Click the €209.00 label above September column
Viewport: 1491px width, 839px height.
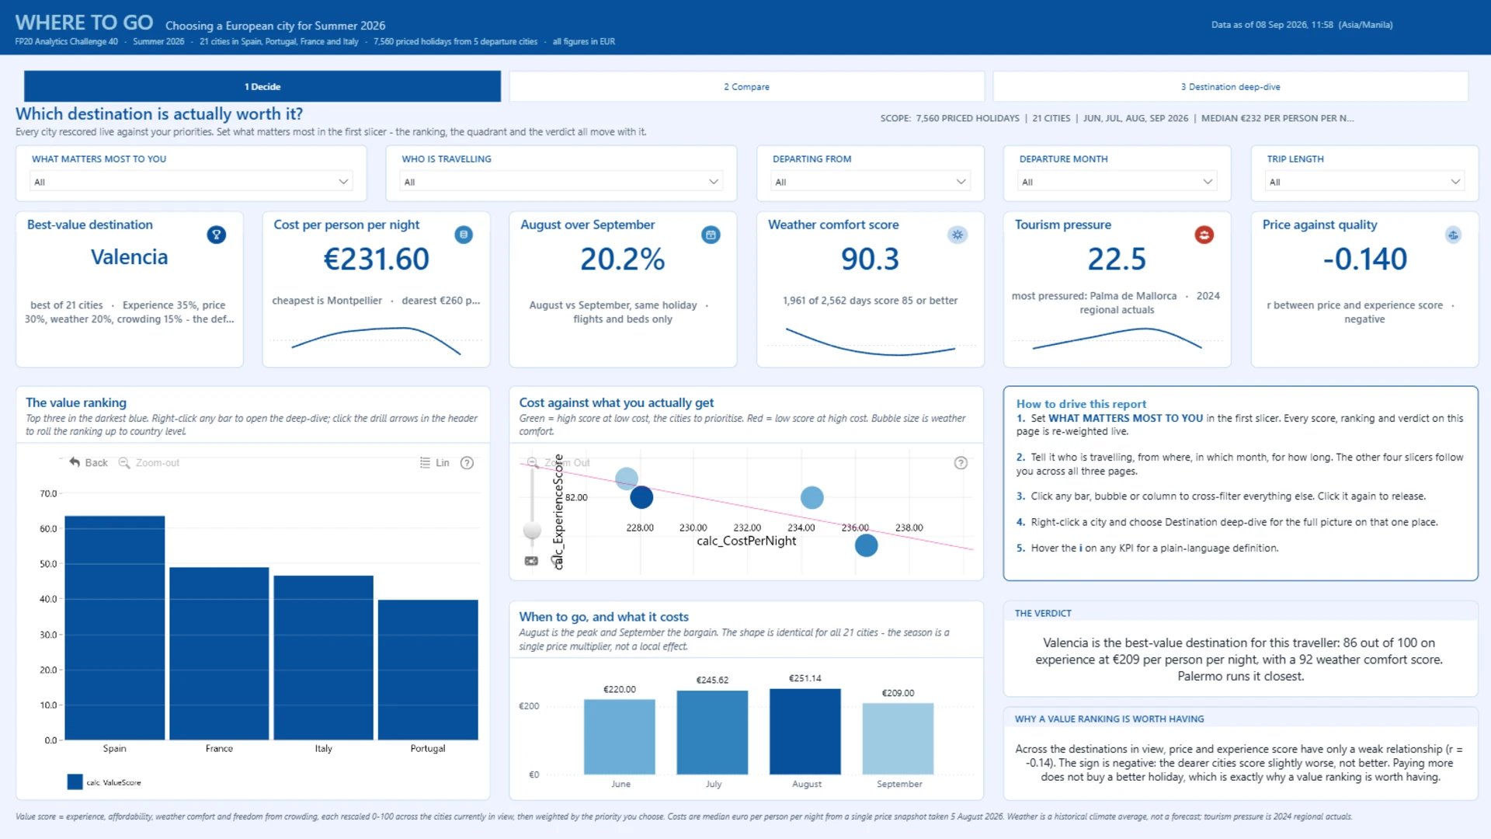(898, 693)
